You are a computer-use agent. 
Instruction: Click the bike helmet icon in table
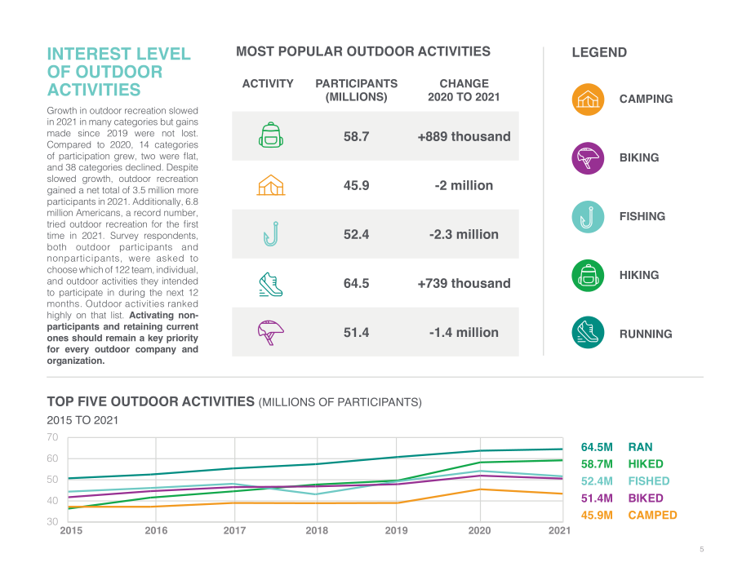point(271,333)
